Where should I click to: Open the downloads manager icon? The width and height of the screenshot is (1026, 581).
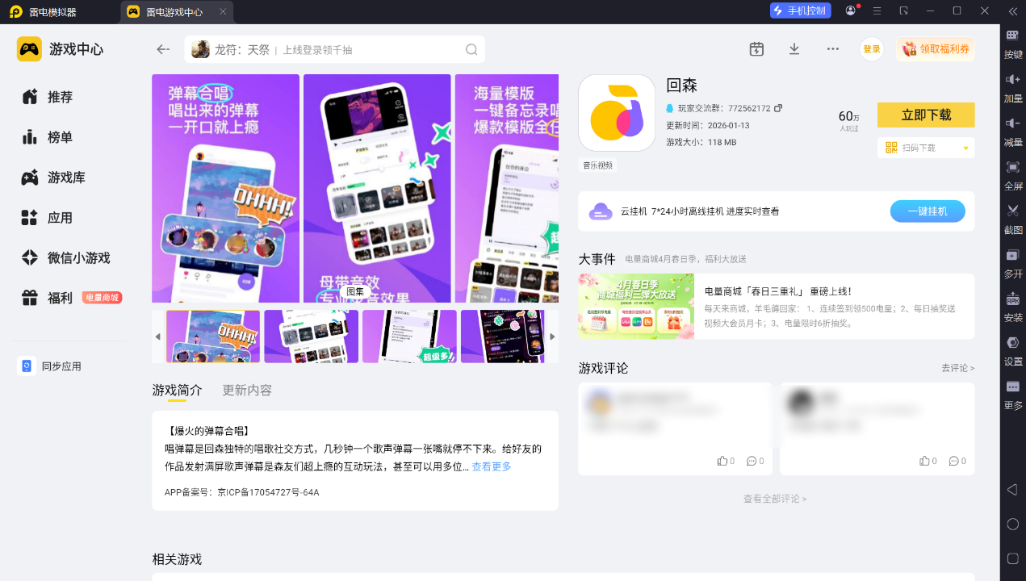(794, 49)
